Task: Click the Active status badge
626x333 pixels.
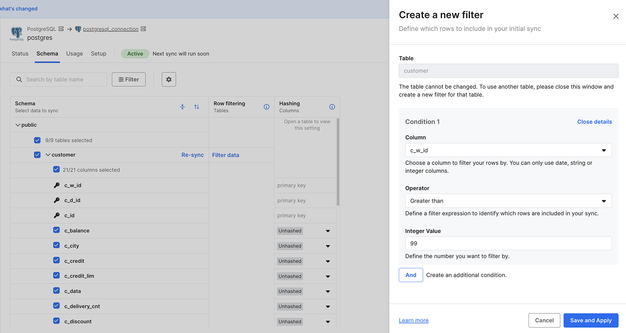Action: pos(135,54)
